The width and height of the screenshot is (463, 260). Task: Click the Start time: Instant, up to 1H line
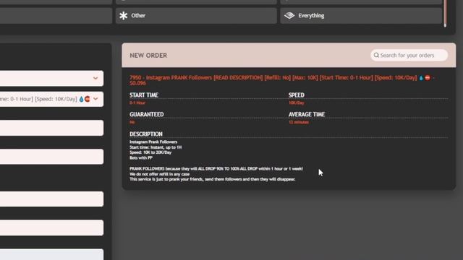pyautogui.click(x=156, y=147)
